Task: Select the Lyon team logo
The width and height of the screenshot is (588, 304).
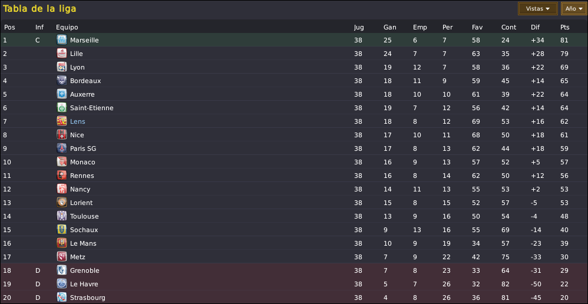Action: [62, 67]
